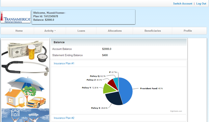
Task: Click the money and stethoscope image
Action: 25,58
